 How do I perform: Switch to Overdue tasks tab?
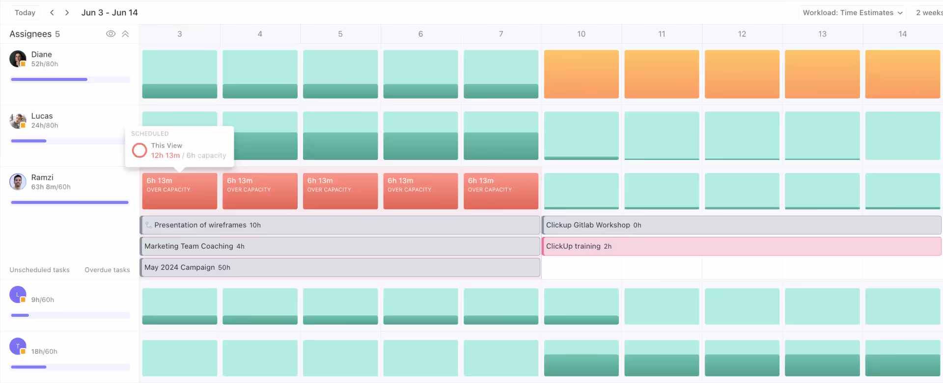click(x=107, y=270)
